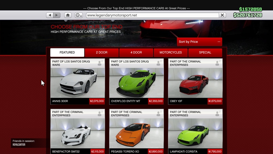
Task: Select the orange Pegassi Torero XO image
Action: point(136,133)
